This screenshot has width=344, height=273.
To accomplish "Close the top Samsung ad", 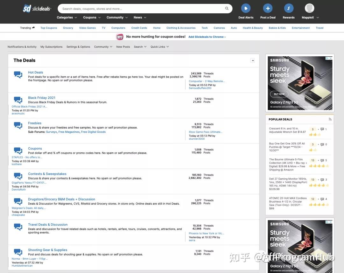I will pos(331,58).
